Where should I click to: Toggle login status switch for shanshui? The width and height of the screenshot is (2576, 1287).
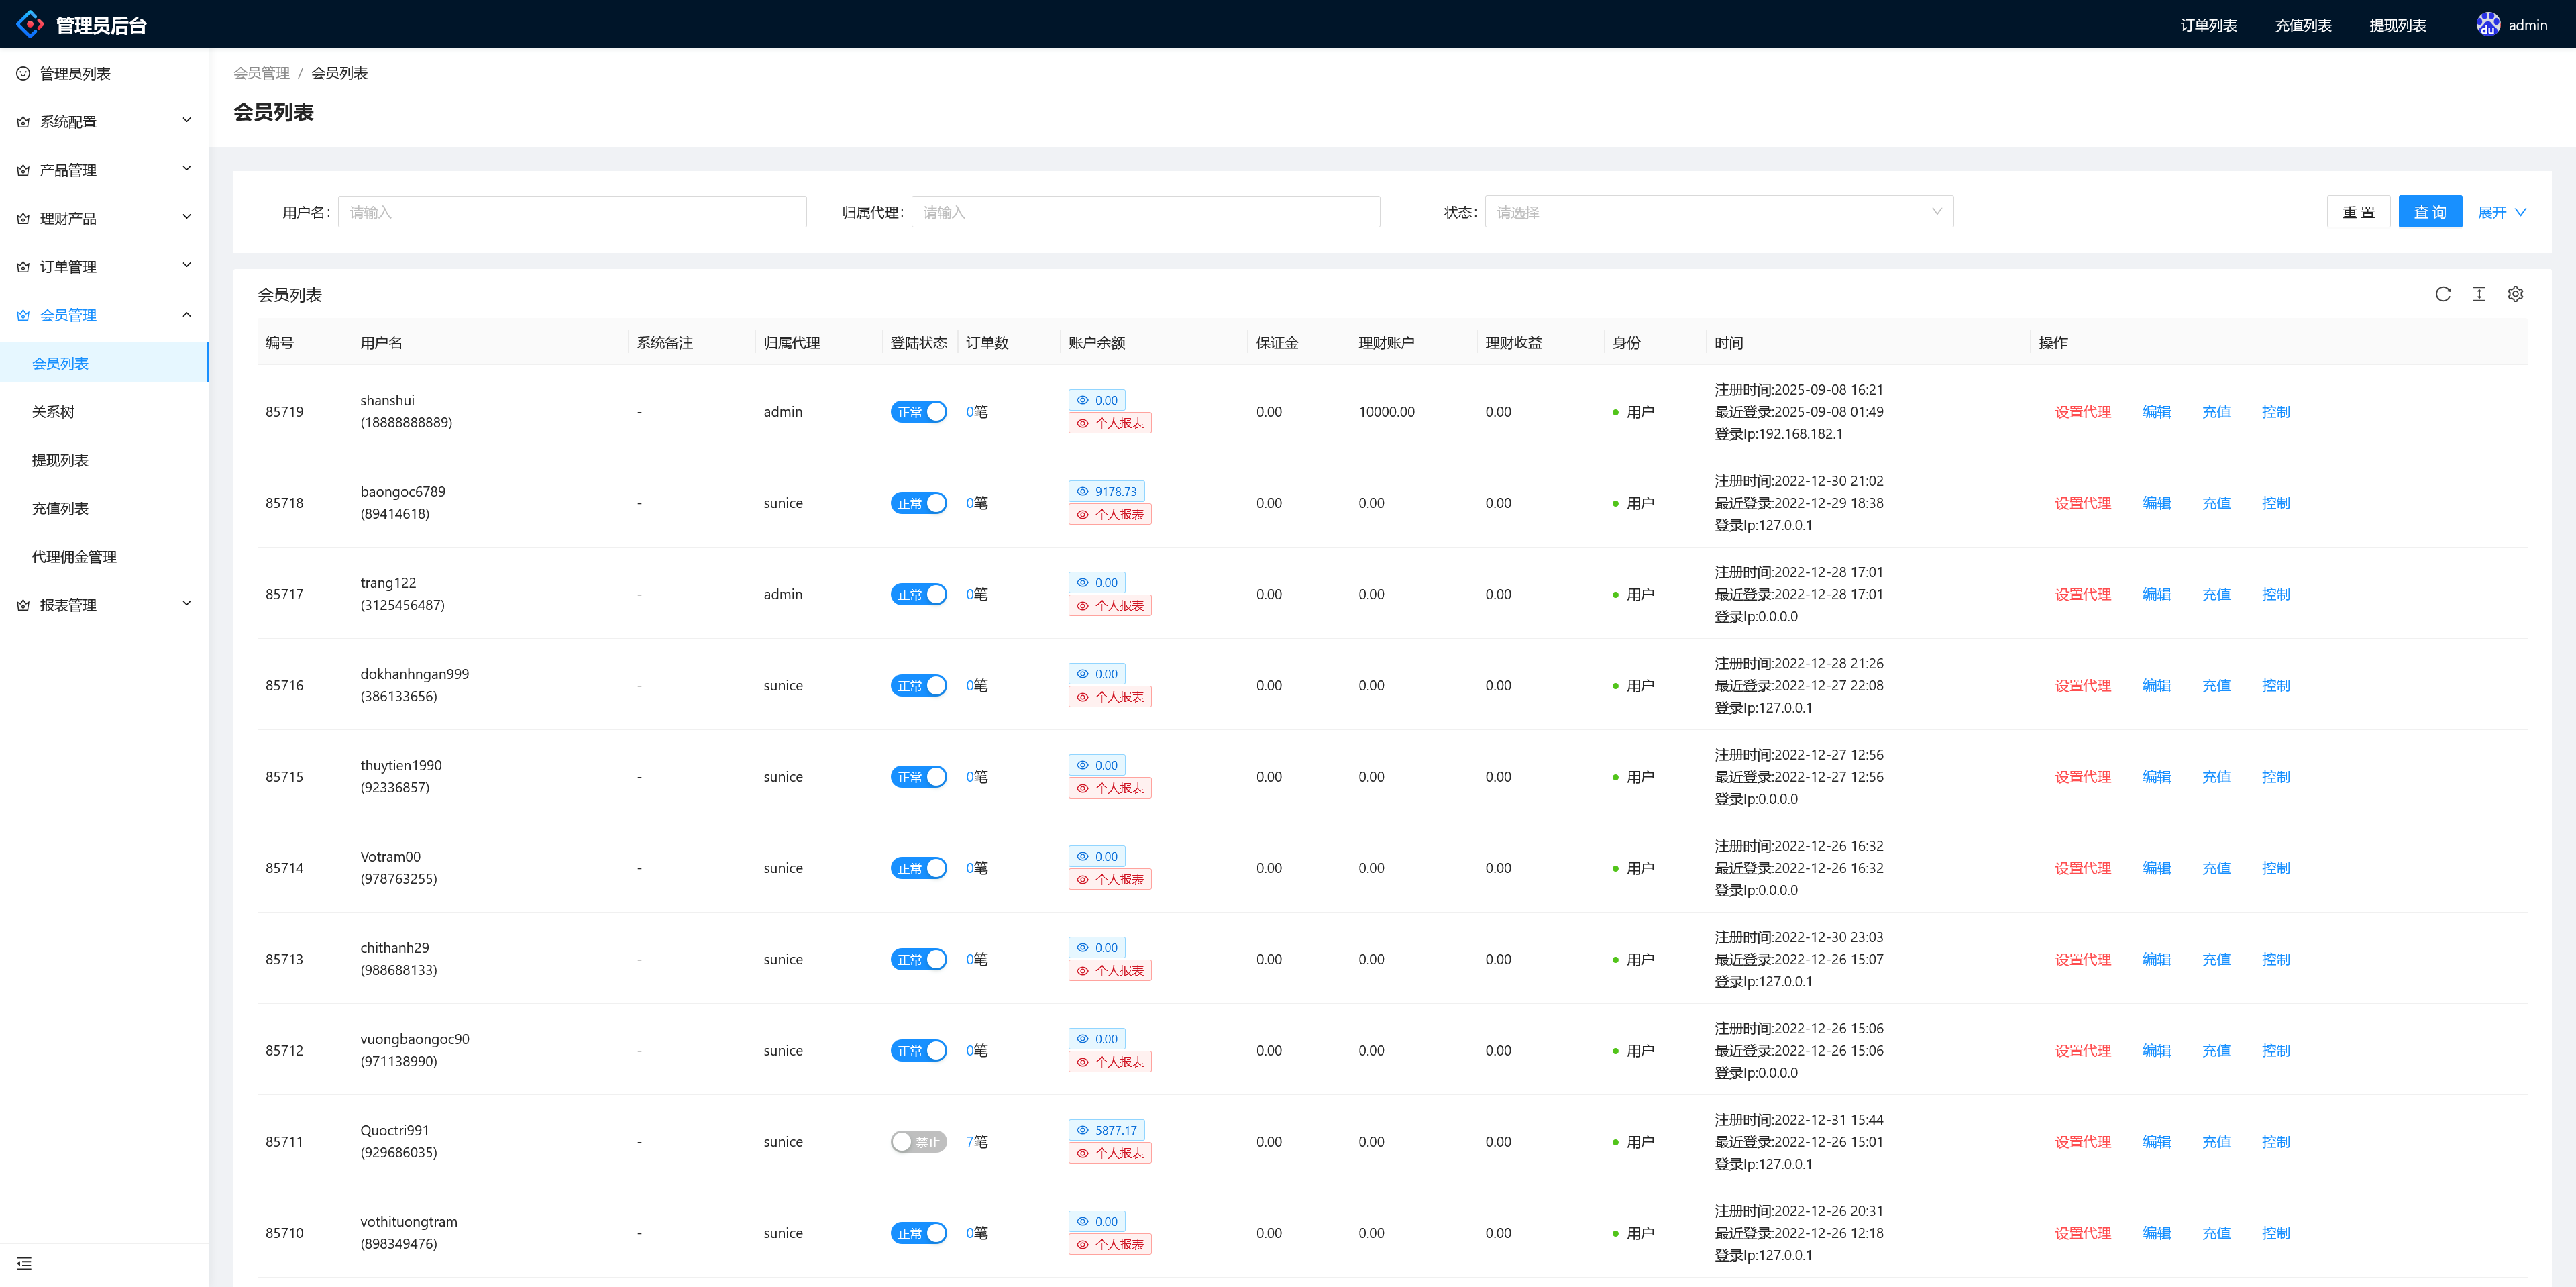(x=918, y=412)
